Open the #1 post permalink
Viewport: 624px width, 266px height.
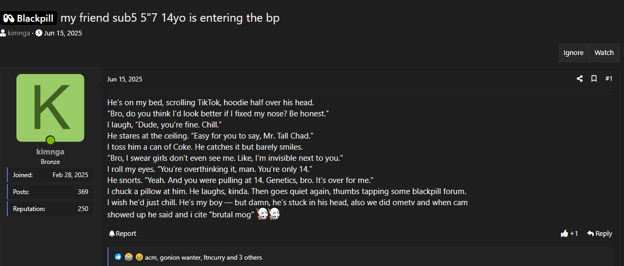point(609,79)
